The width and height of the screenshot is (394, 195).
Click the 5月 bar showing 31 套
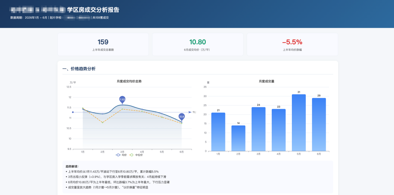(299, 123)
